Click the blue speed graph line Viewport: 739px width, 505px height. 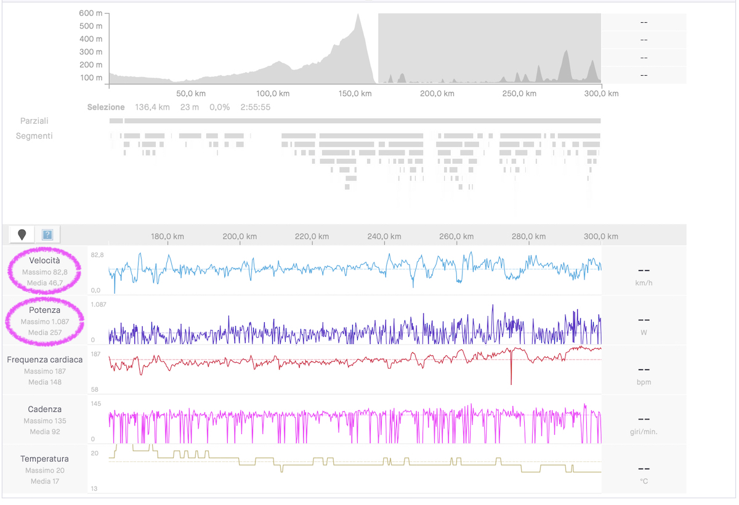tap(355, 269)
